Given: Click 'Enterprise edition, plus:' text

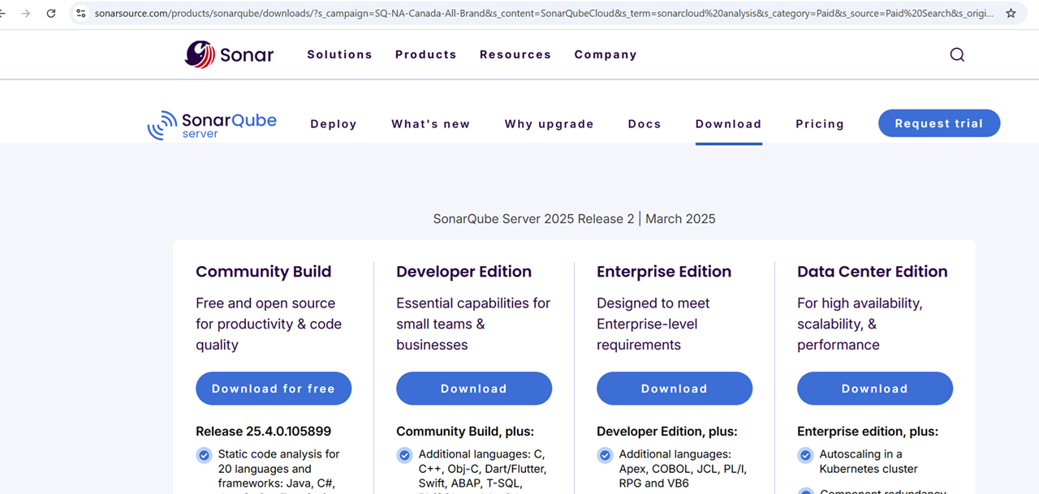Looking at the screenshot, I should 868,432.
